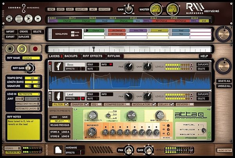Open the effects presets SELECT dropdown
The image size is (235, 158).
(x=60, y=121)
